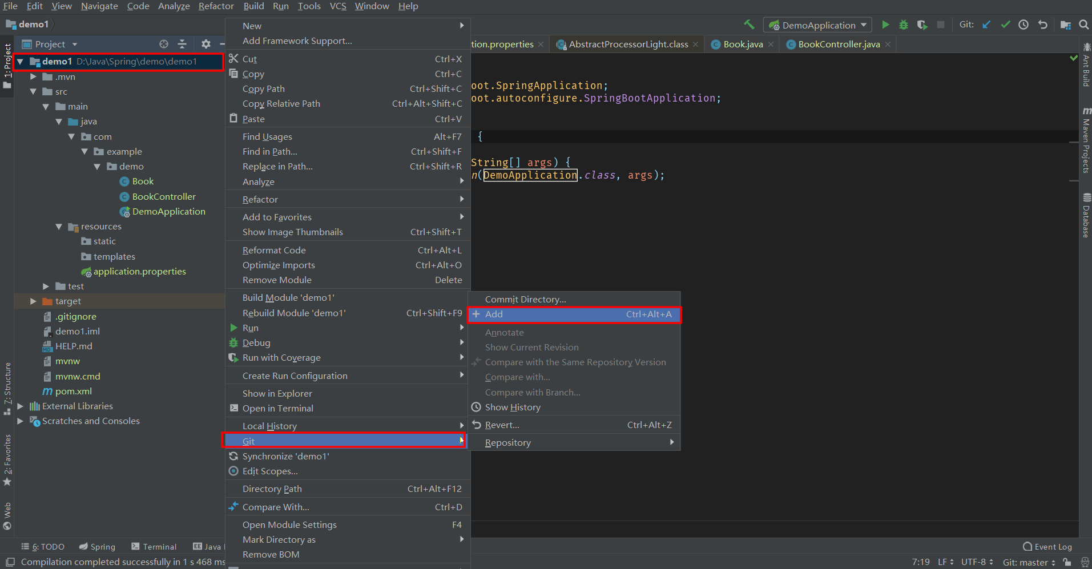Open Search Everywhere magnifier icon
Image resolution: width=1092 pixels, height=569 pixels.
coord(1083,25)
